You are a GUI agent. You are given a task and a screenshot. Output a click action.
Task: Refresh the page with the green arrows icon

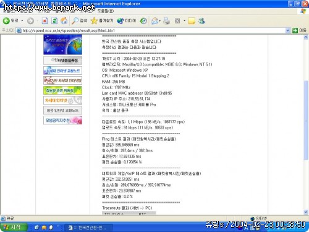click(x=54, y=20)
